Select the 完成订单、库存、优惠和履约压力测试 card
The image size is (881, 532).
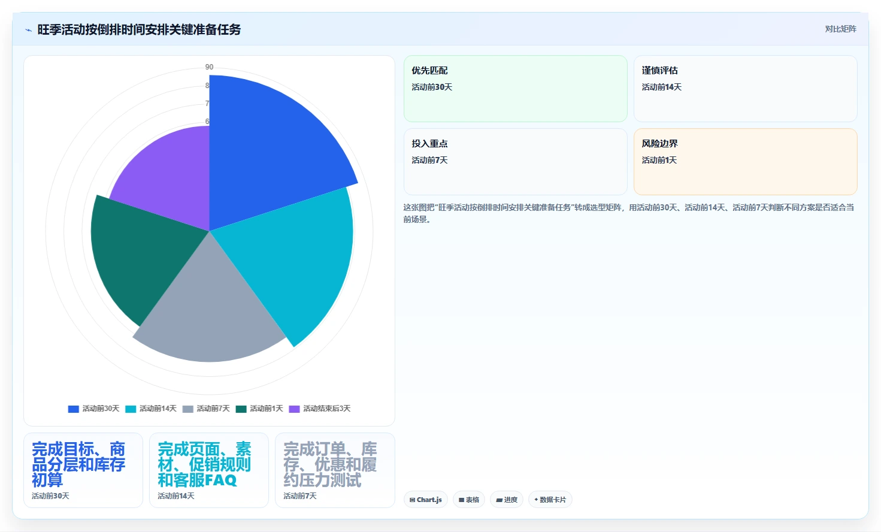[x=335, y=470]
